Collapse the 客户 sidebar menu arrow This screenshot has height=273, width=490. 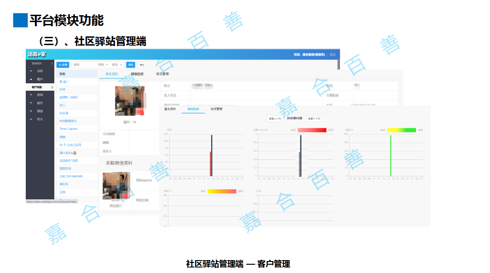[x=31, y=79]
